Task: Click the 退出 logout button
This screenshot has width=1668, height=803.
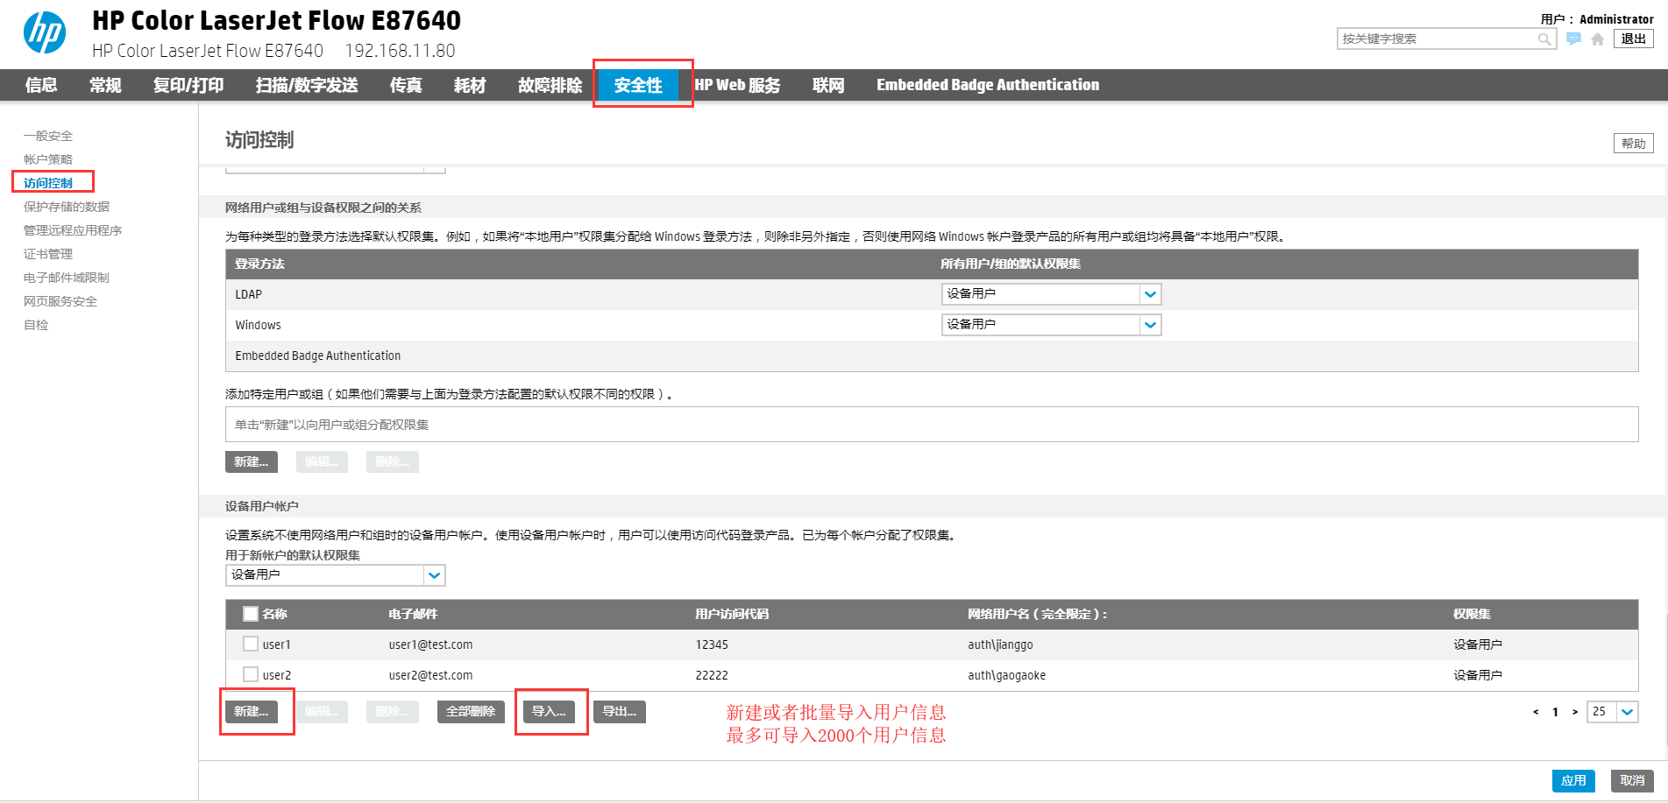Action: 1634,39
